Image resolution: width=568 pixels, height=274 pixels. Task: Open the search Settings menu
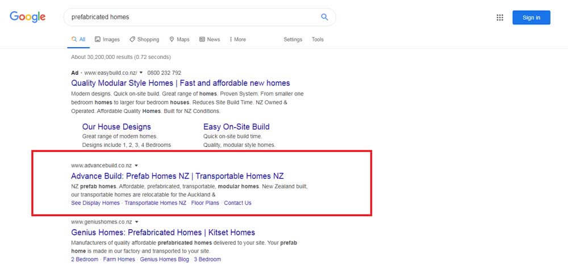pos(293,40)
